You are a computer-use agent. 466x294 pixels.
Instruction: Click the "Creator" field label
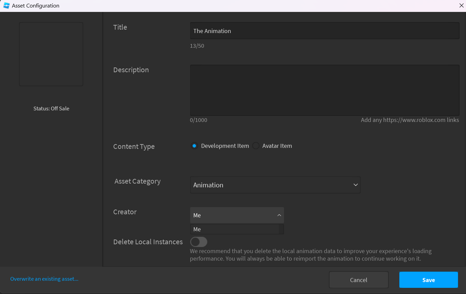click(125, 212)
